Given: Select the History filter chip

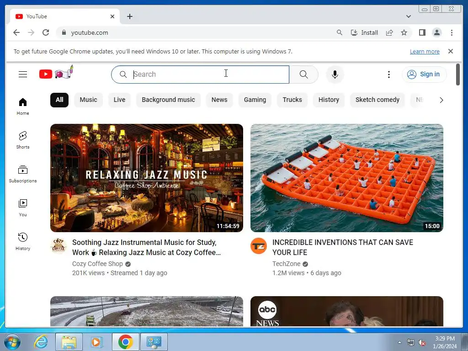Looking at the screenshot, I should click(x=329, y=100).
